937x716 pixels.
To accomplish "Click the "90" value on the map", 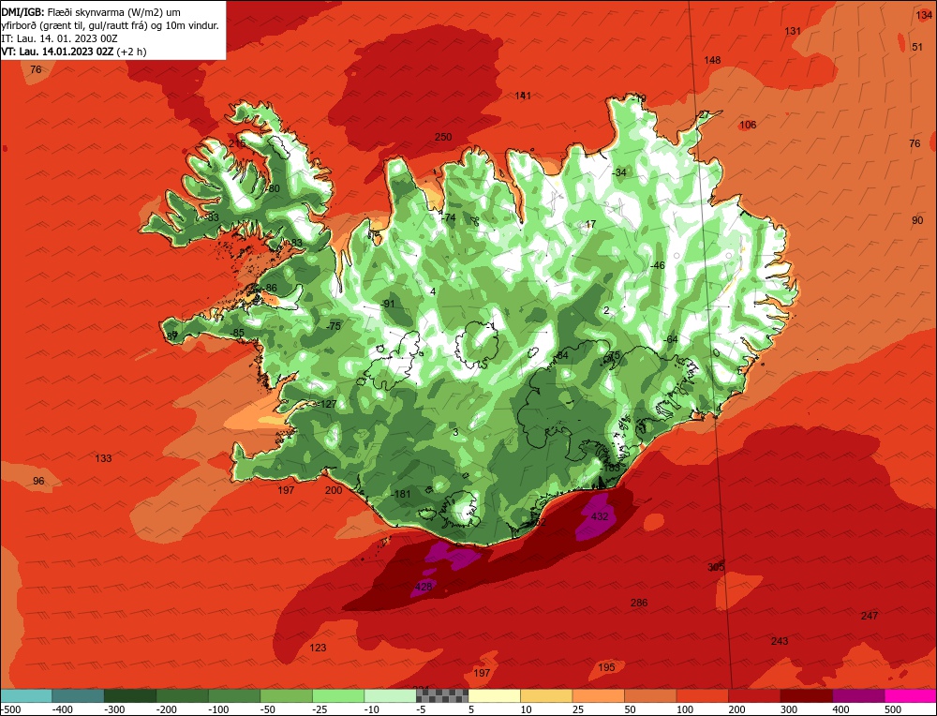I will coord(917,220).
